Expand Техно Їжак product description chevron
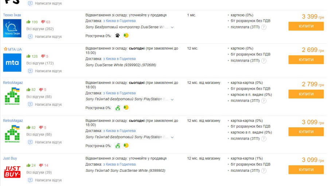Viewport: 328px width, 186px height. click(x=172, y=27)
